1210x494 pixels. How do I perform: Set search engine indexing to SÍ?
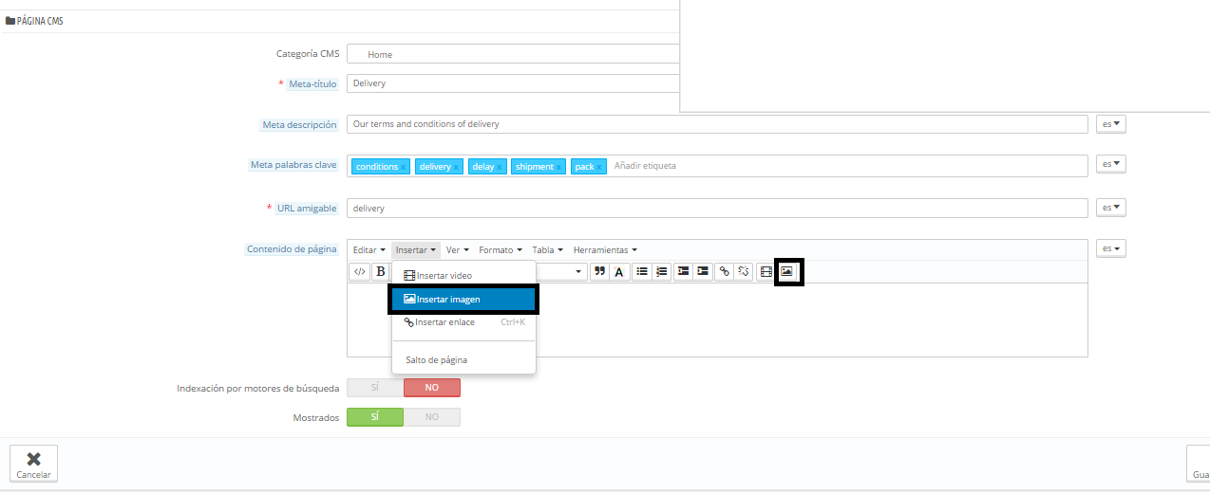pyautogui.click(x=375, y=388)
